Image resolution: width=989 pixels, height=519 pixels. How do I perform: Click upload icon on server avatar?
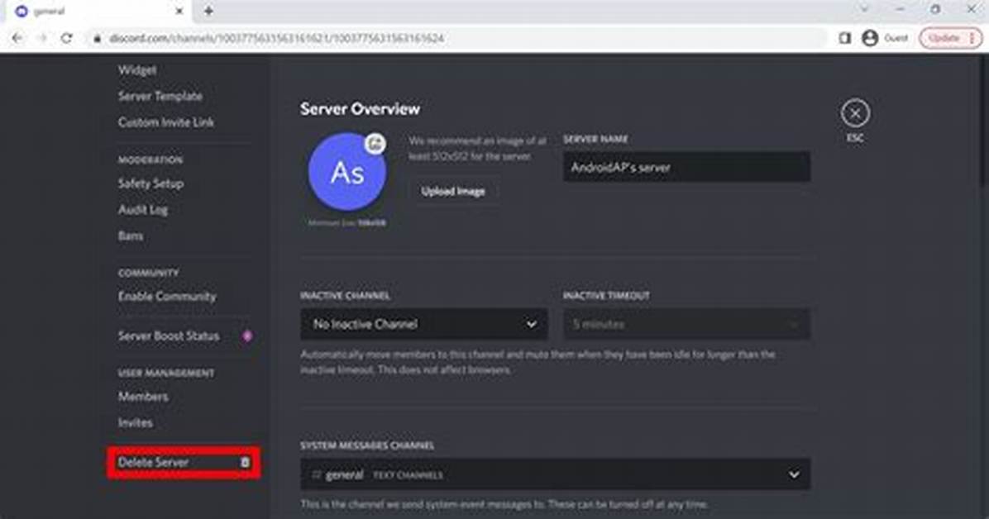pos(375,145)
